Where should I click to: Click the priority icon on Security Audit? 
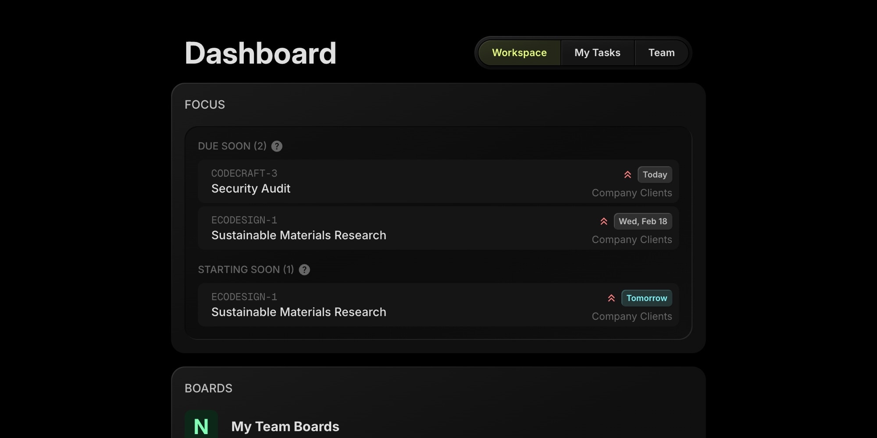[x=627, y=175]
